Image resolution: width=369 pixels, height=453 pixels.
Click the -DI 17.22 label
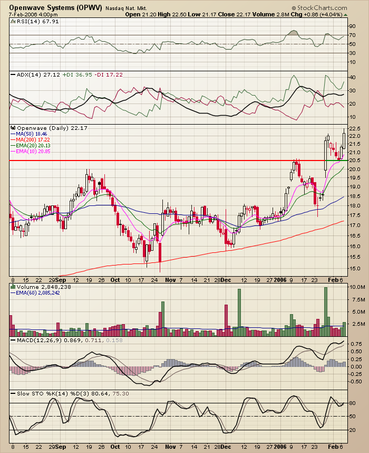tap(109, 74)
